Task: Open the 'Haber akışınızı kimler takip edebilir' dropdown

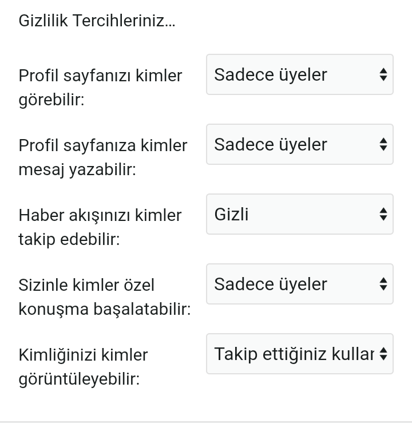Action: (x=299, y=214)
